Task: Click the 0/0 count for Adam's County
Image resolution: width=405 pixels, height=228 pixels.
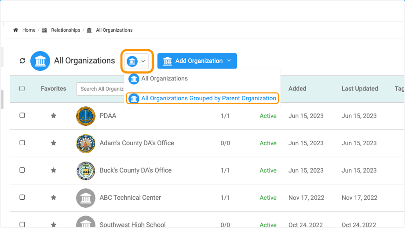Action: pos(225,143)
